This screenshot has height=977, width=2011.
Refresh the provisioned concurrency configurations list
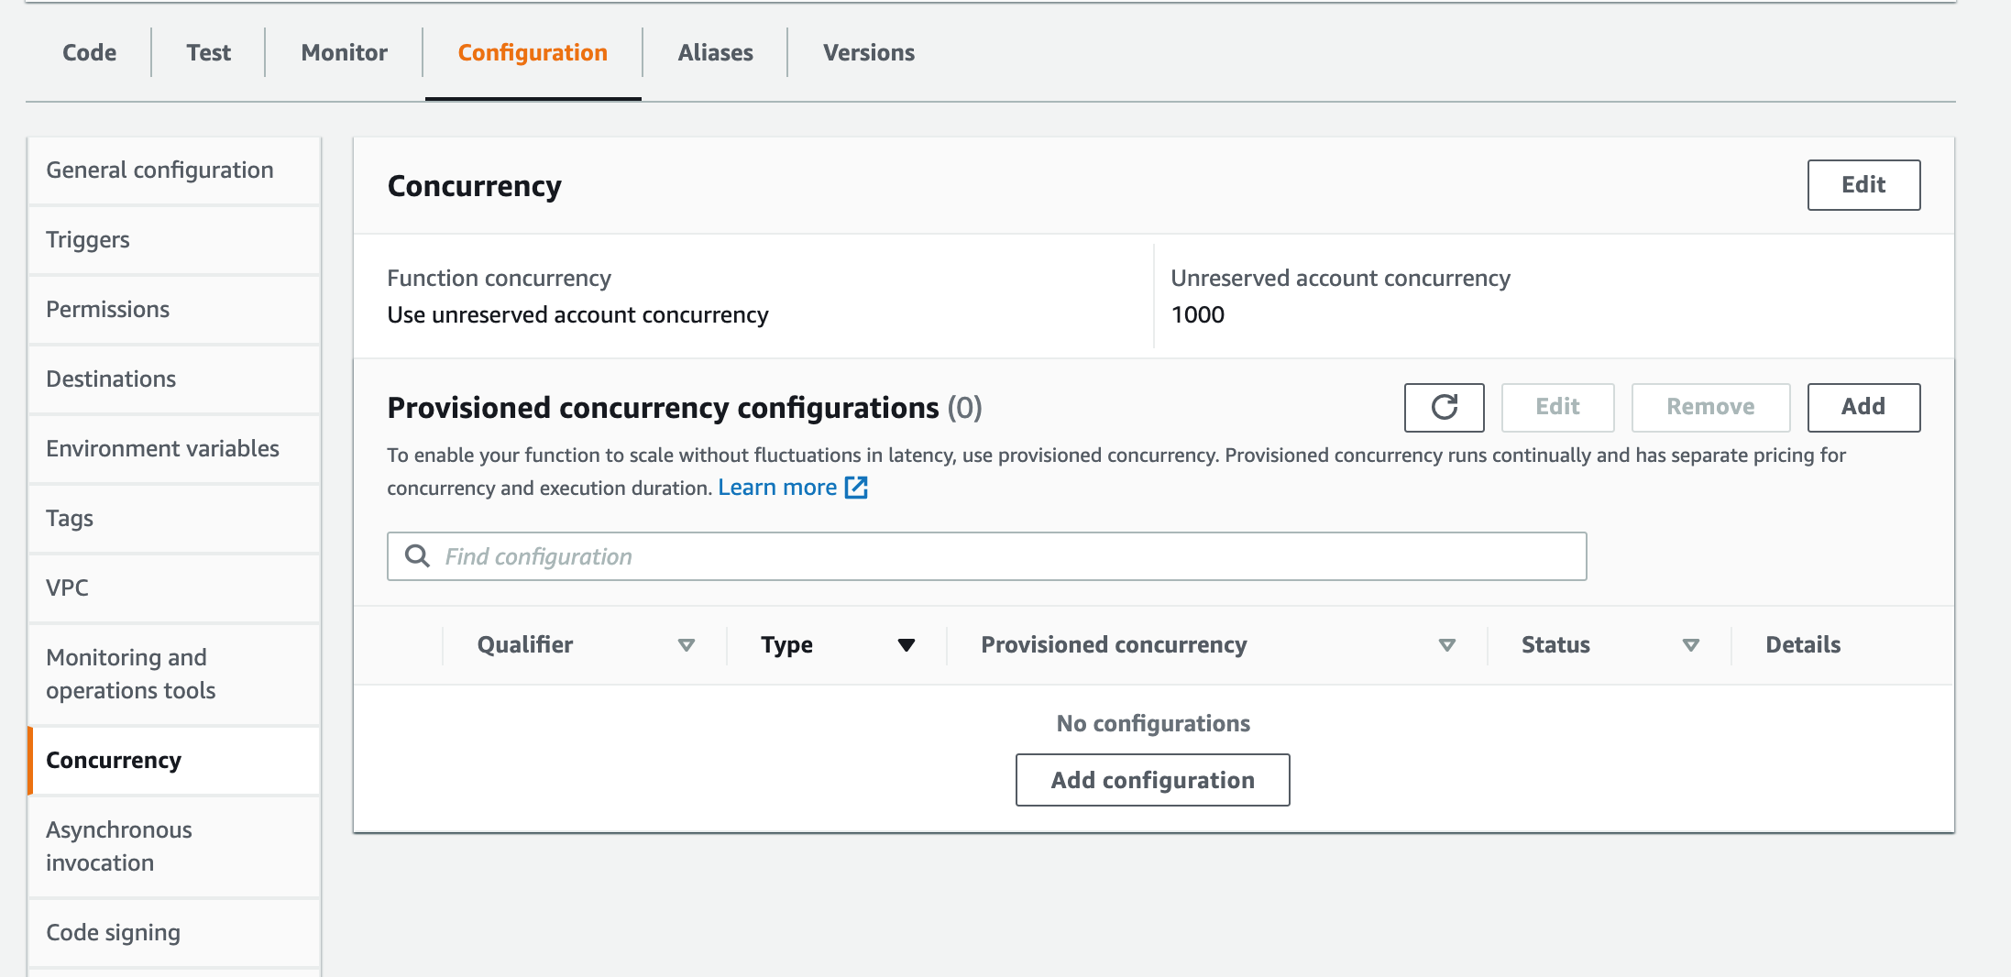[x=1444, y=407]
